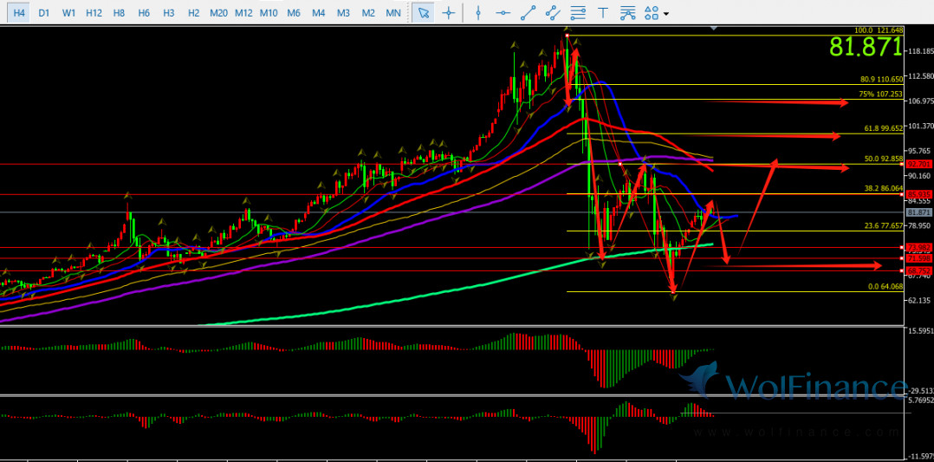
Task: Open the shapes objects dropdown arrow
Action: (665, 13)
